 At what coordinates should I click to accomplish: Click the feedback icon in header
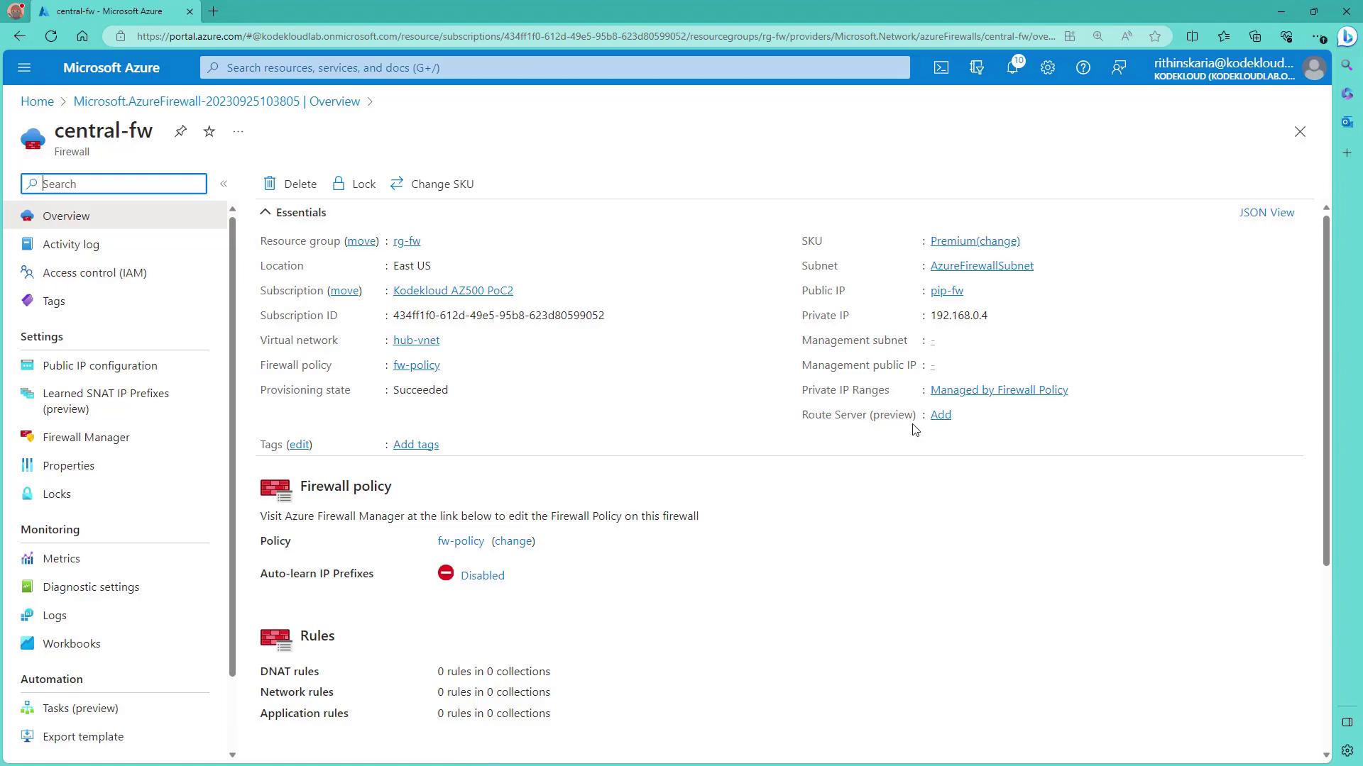[x=1119, y=68]
